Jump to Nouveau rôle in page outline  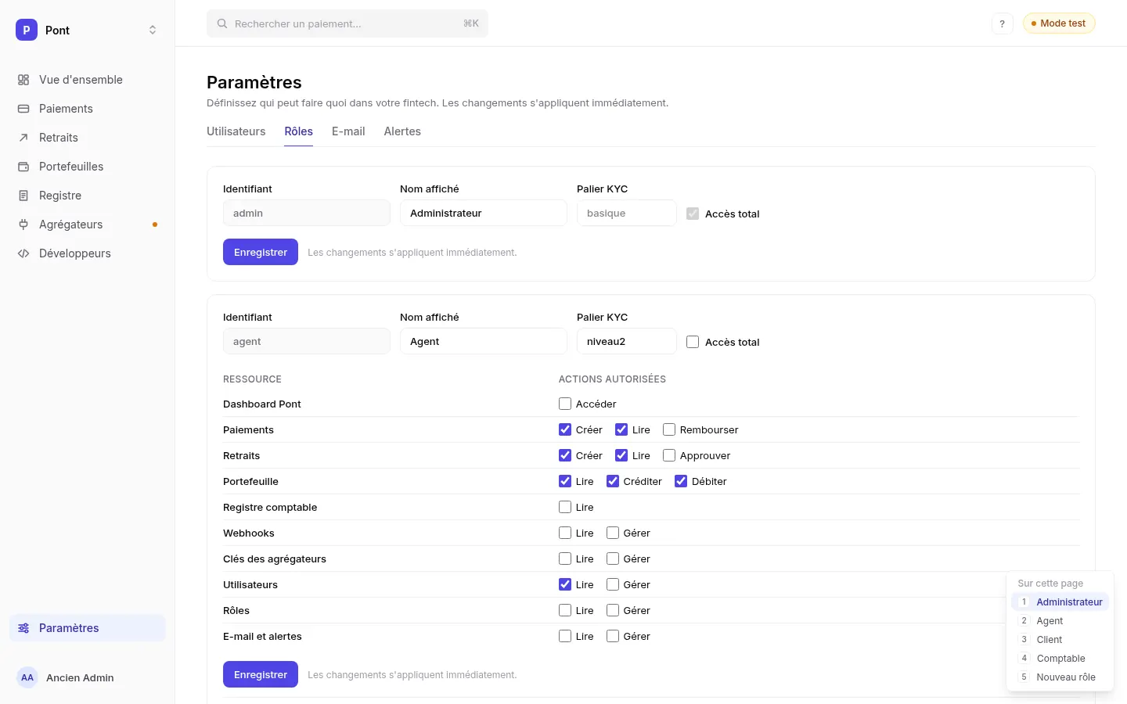(1060, 677)
